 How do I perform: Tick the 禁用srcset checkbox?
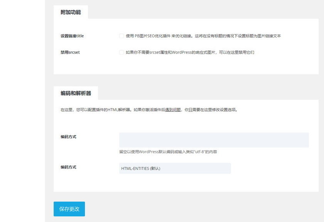click(x=121, y=52)
